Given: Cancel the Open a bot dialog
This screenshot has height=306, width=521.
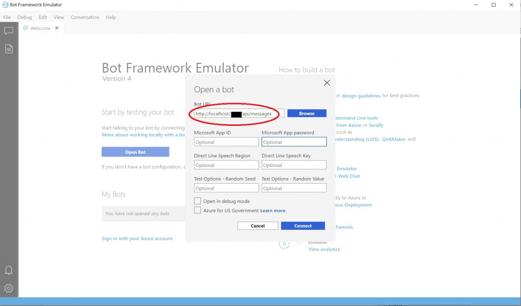Looking at the screenshot, I should (257, 226).
